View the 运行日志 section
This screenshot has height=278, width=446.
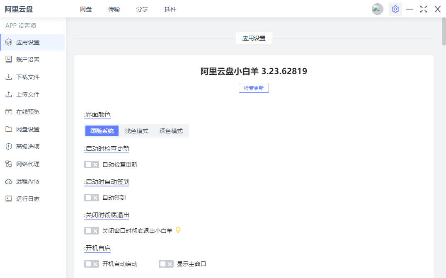pyautogui.click(x=27, y=198)
